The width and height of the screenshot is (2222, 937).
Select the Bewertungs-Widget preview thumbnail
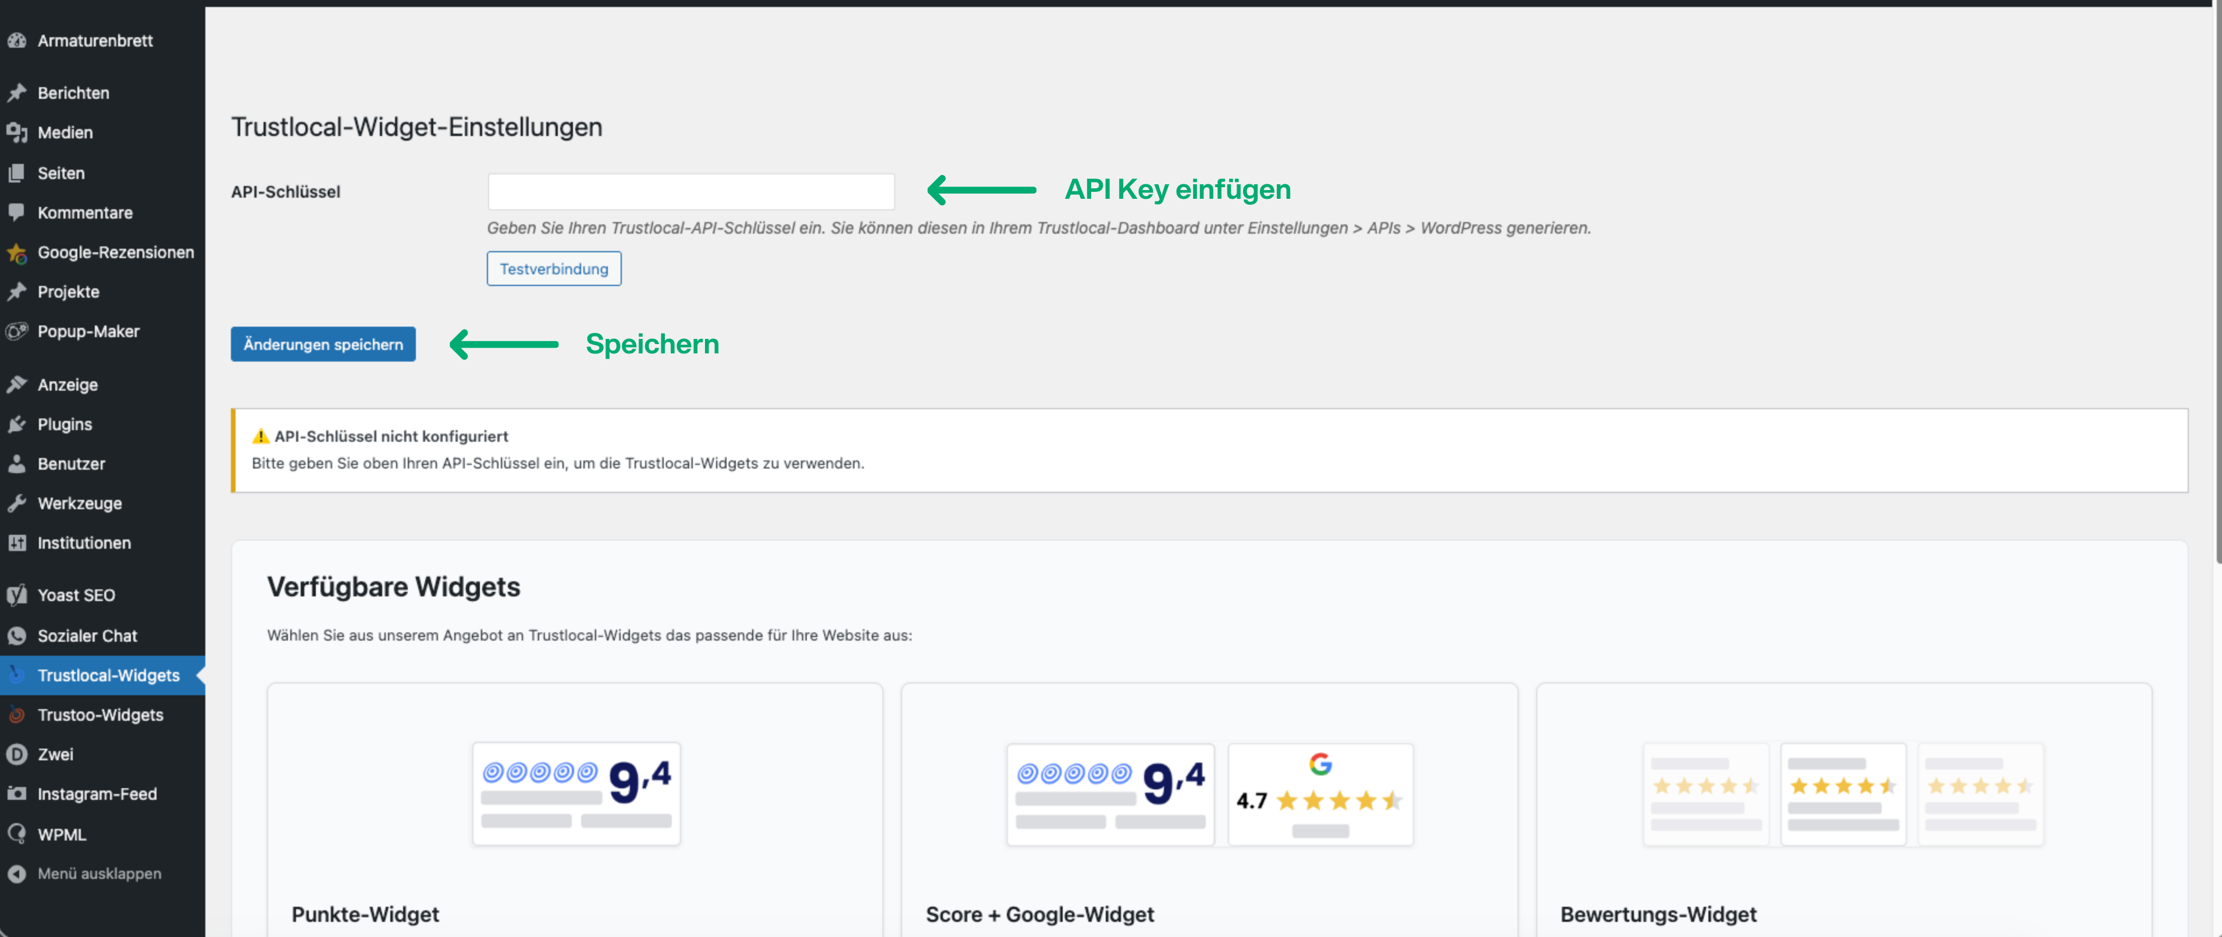click(1843, 794)
